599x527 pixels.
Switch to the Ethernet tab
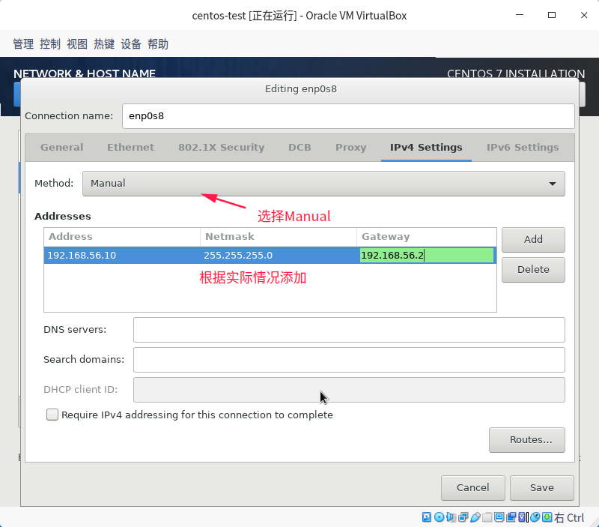tap(130, 147)
